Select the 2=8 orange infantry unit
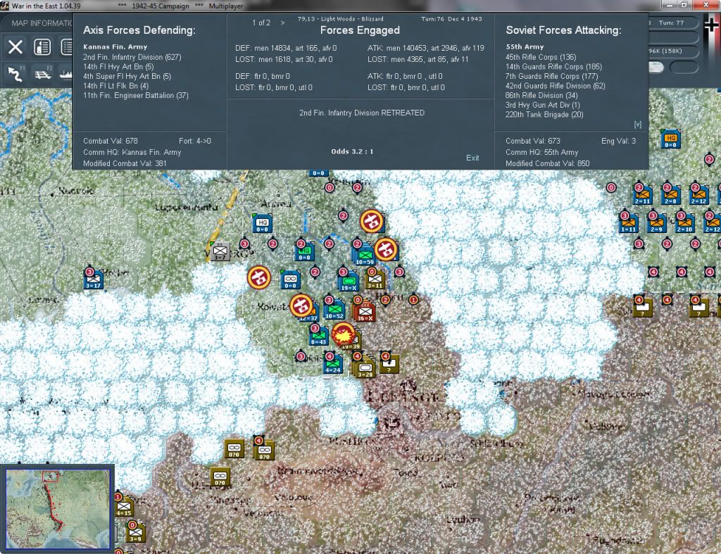Viewport: 721px width, 554px height. pyautogui.click(x=670, y=195)
